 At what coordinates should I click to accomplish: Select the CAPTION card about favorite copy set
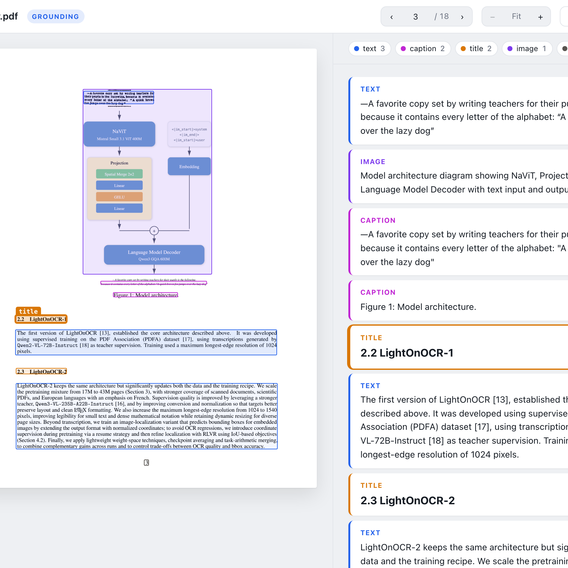coord(458,241)
